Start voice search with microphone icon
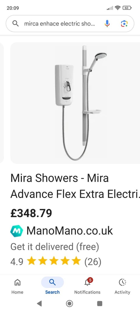140x312 pixels. pos(107,24)
